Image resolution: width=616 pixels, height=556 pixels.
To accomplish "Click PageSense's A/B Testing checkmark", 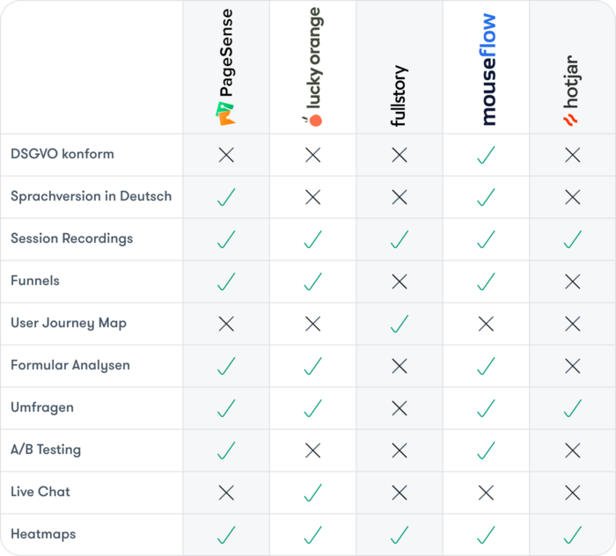I will (x=226, y=450).
